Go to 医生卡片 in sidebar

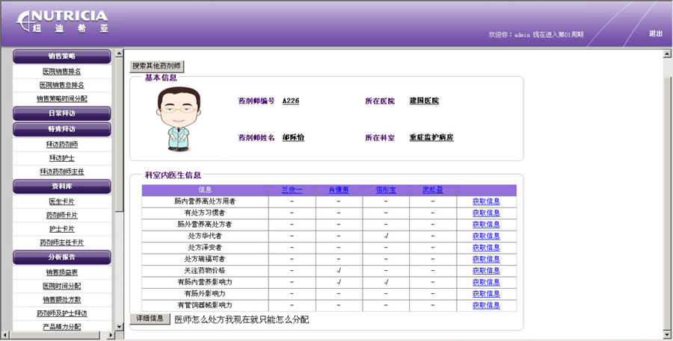(62, 201)
